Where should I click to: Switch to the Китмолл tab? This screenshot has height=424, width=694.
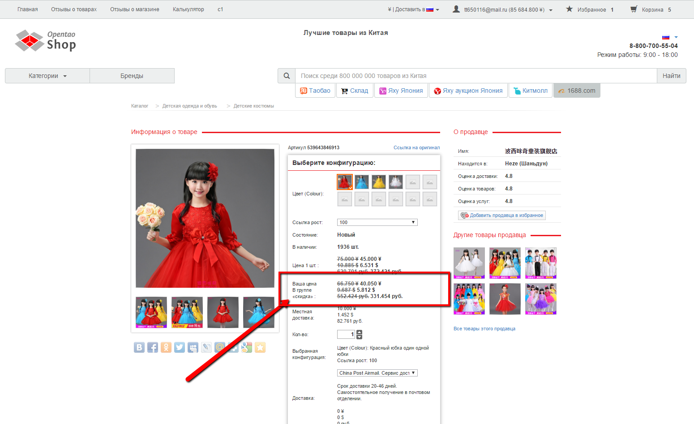click(x=531, y=91)
